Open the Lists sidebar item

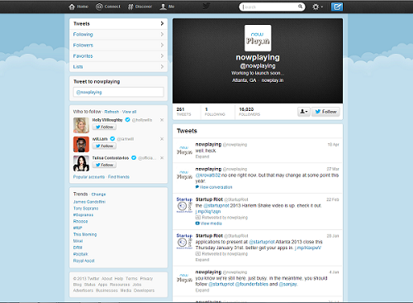click(118, 67)
